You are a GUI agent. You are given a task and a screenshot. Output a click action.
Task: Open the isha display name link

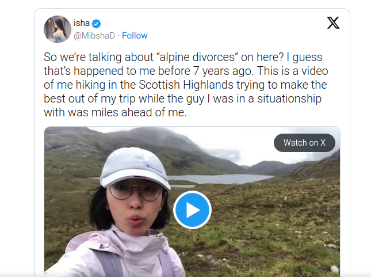[x=81, y=23]
